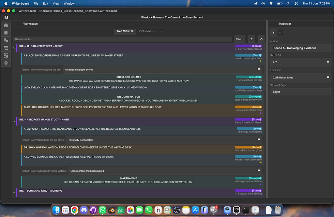
Task: Select the Holmes takes the envelope action
Action: [142, 110]
